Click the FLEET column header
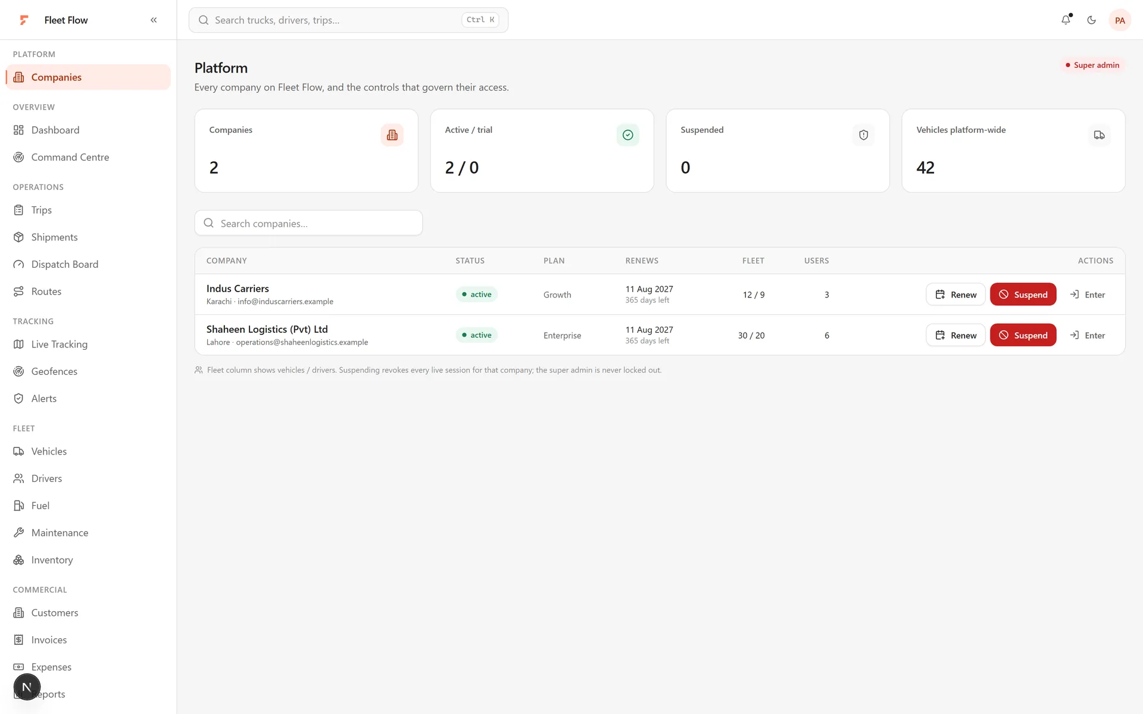Screen dimensions: 1143x714 (753, 261)
